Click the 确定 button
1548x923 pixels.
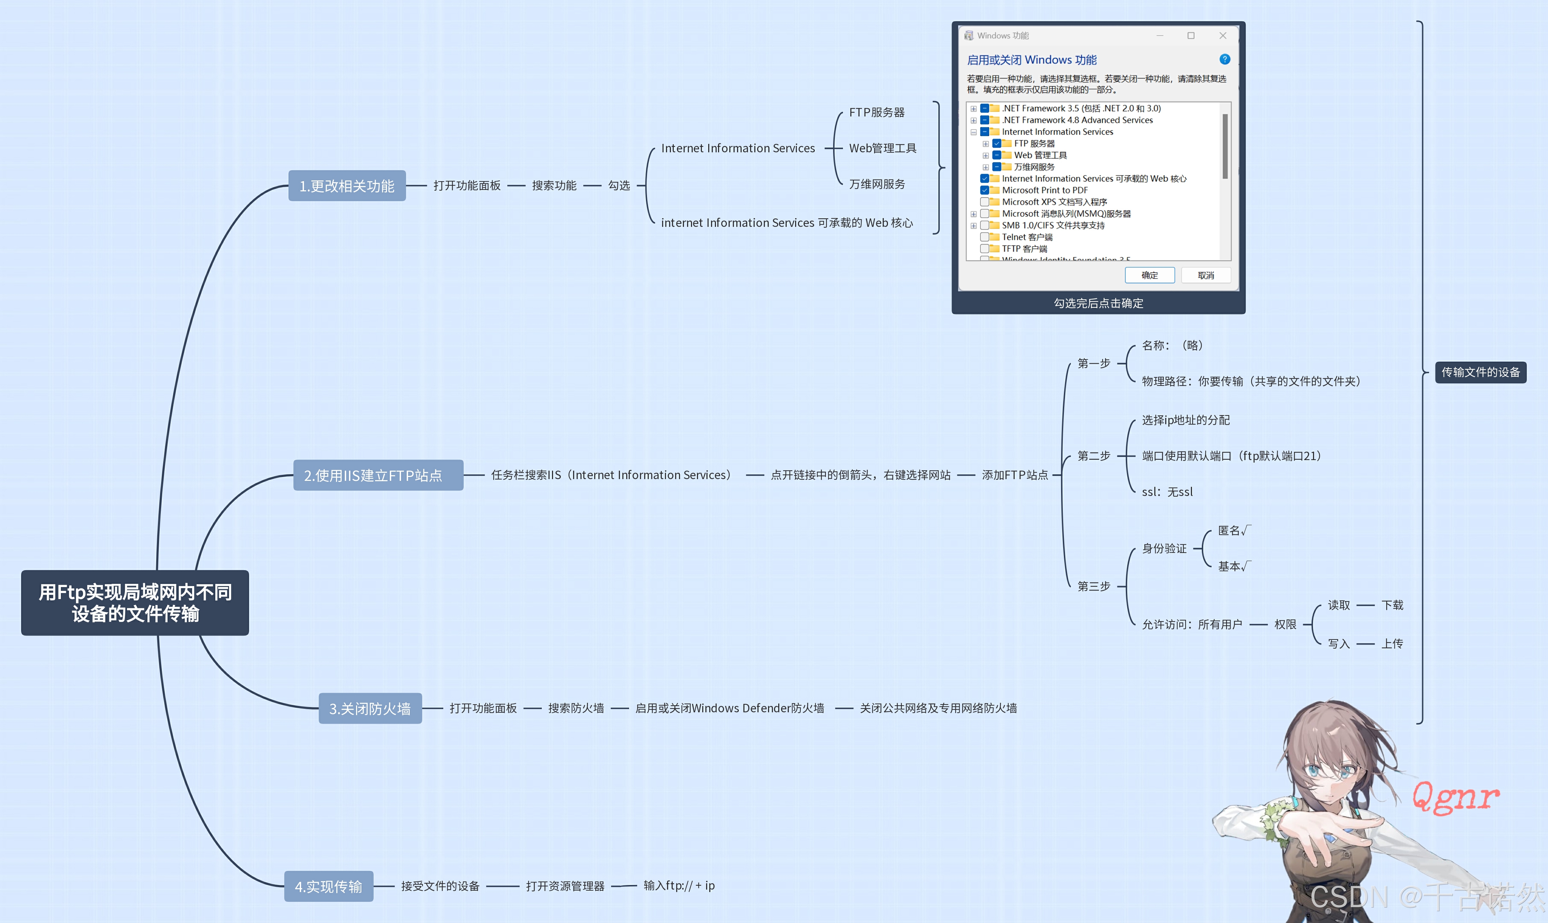pos(1149,275)
